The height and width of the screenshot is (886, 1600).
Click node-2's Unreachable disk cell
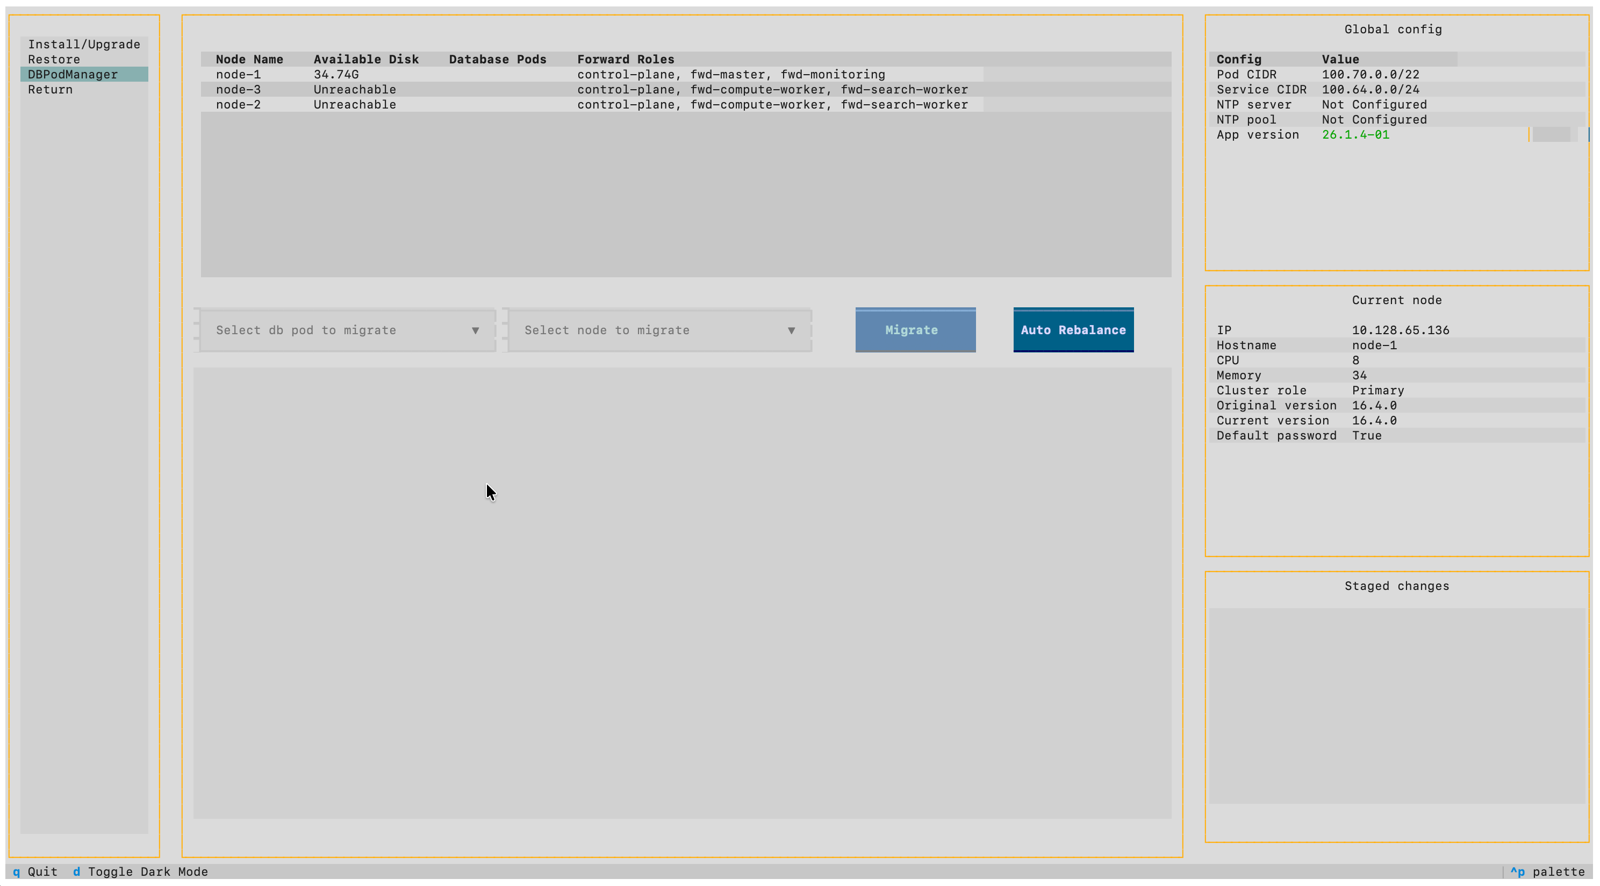[355, 104]
